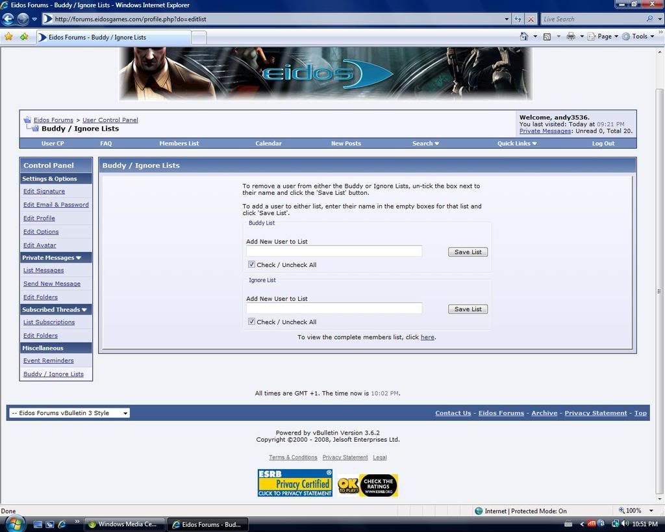The image size is (665, 532).
Task: Click the Print icon in toolbar
Action: tap(571, 36)
